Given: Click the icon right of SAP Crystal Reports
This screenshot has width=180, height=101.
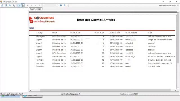Looking at the screenshot, I should [178, 6].
